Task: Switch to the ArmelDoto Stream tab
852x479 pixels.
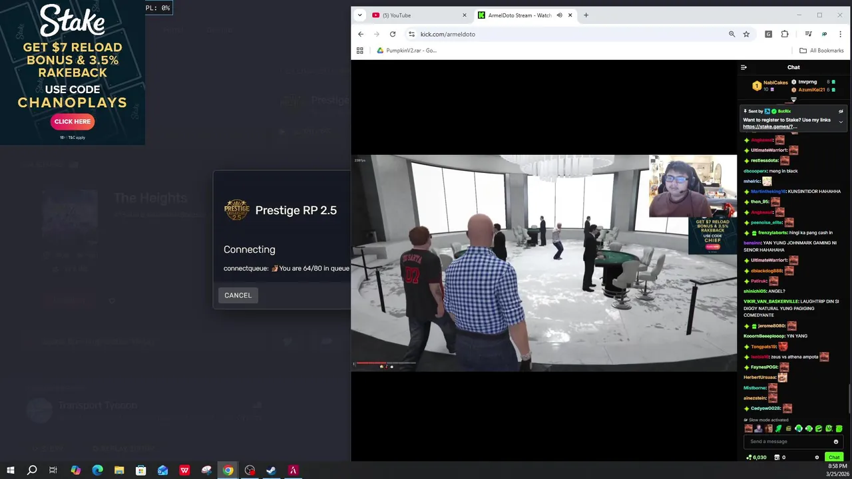Action: [x=526, y=15]
